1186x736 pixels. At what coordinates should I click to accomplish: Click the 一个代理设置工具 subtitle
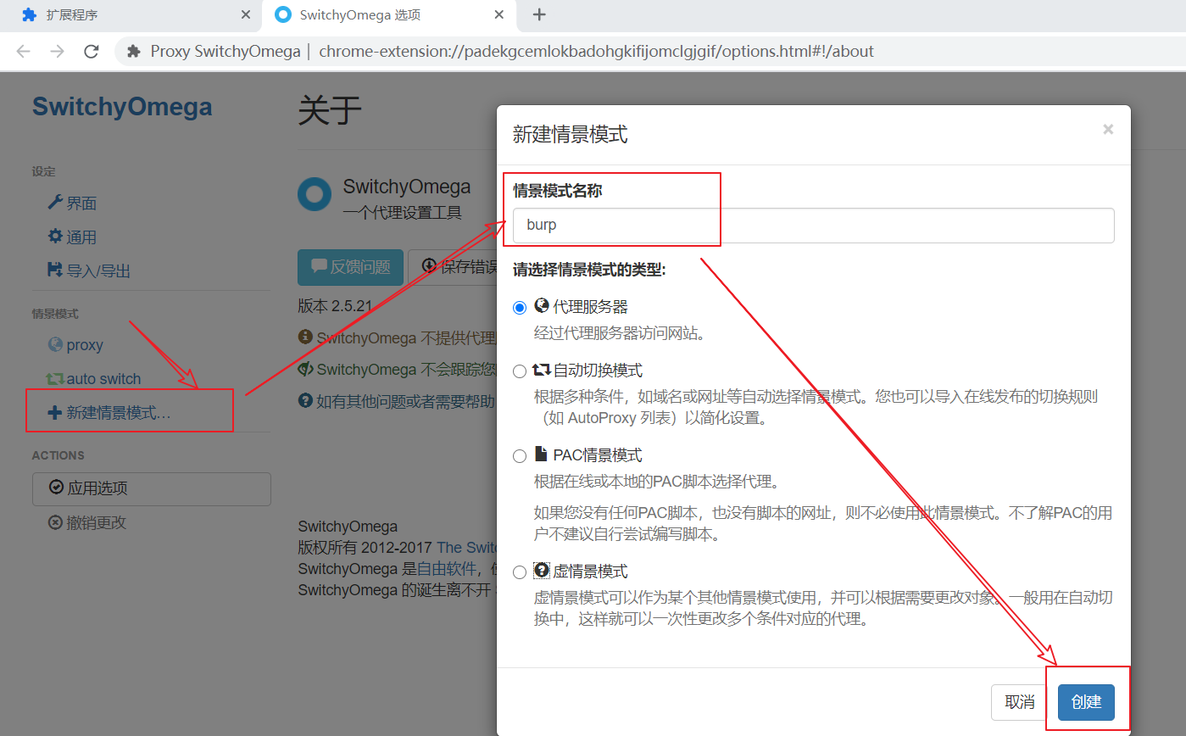pyautogui.click(x=403, y=212)
